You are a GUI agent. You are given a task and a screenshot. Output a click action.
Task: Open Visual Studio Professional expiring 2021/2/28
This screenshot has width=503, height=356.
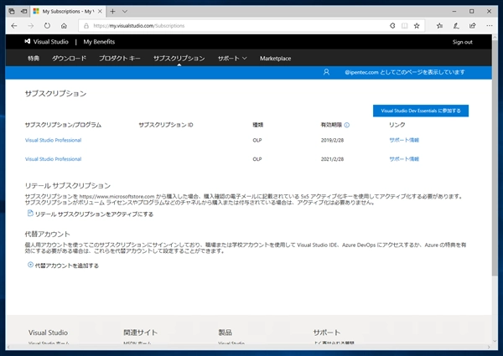54,159
